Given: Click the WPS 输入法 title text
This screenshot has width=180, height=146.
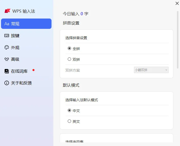Looking at the screenshot, I should coord(24,11).
